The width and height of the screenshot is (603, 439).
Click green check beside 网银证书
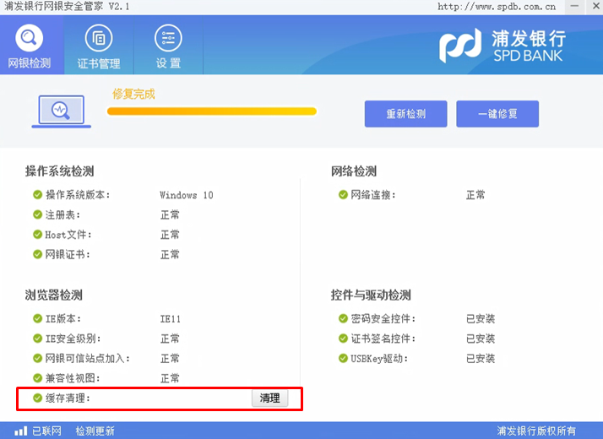(x=37, y=254)
